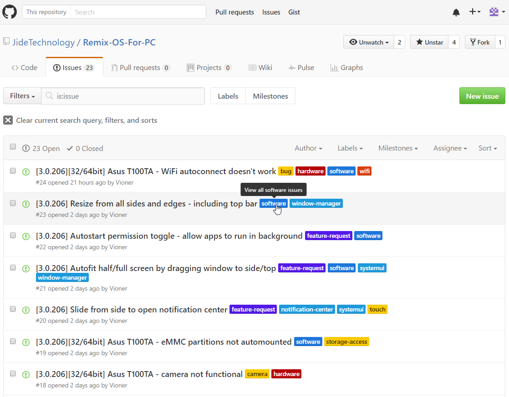The image size is (509, 397).
Task: Expand the Milestones filter dropdown in list header
Action: [x=398, y=148]
